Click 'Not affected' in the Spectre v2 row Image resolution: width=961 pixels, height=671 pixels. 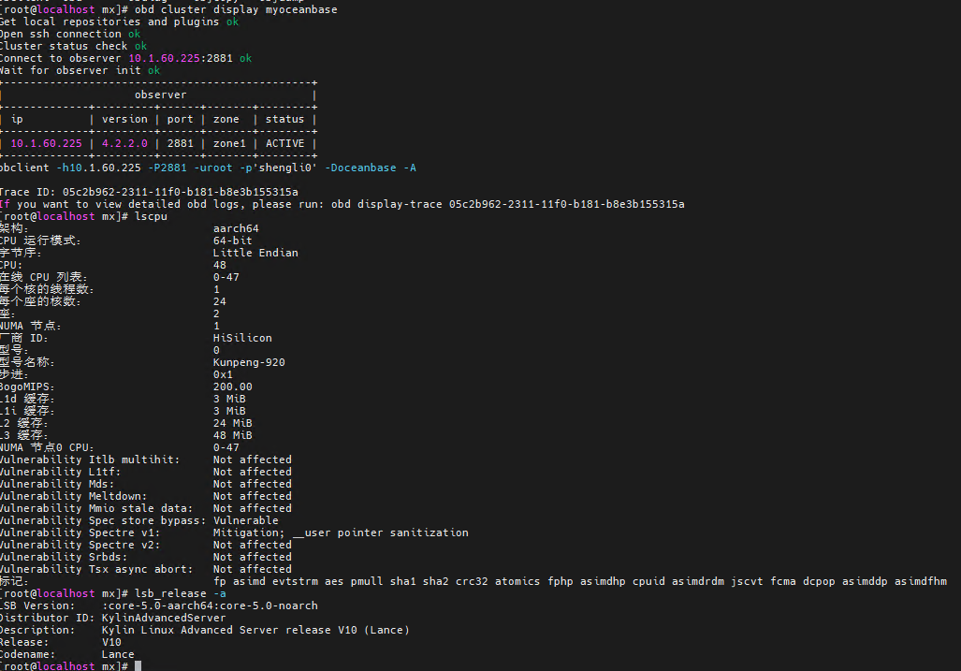coord(253,545)
